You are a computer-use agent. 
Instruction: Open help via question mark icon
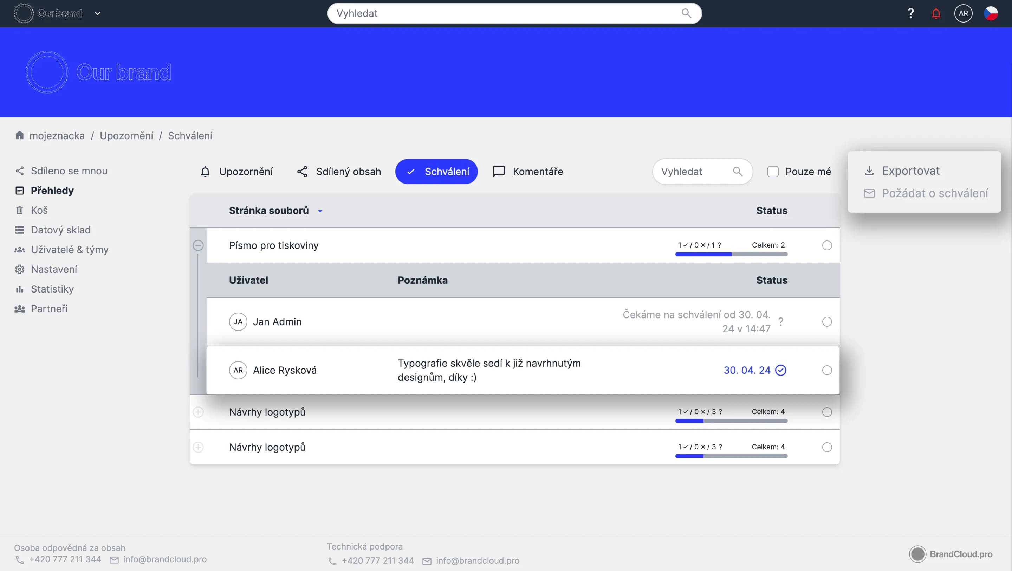pos(910,13)
